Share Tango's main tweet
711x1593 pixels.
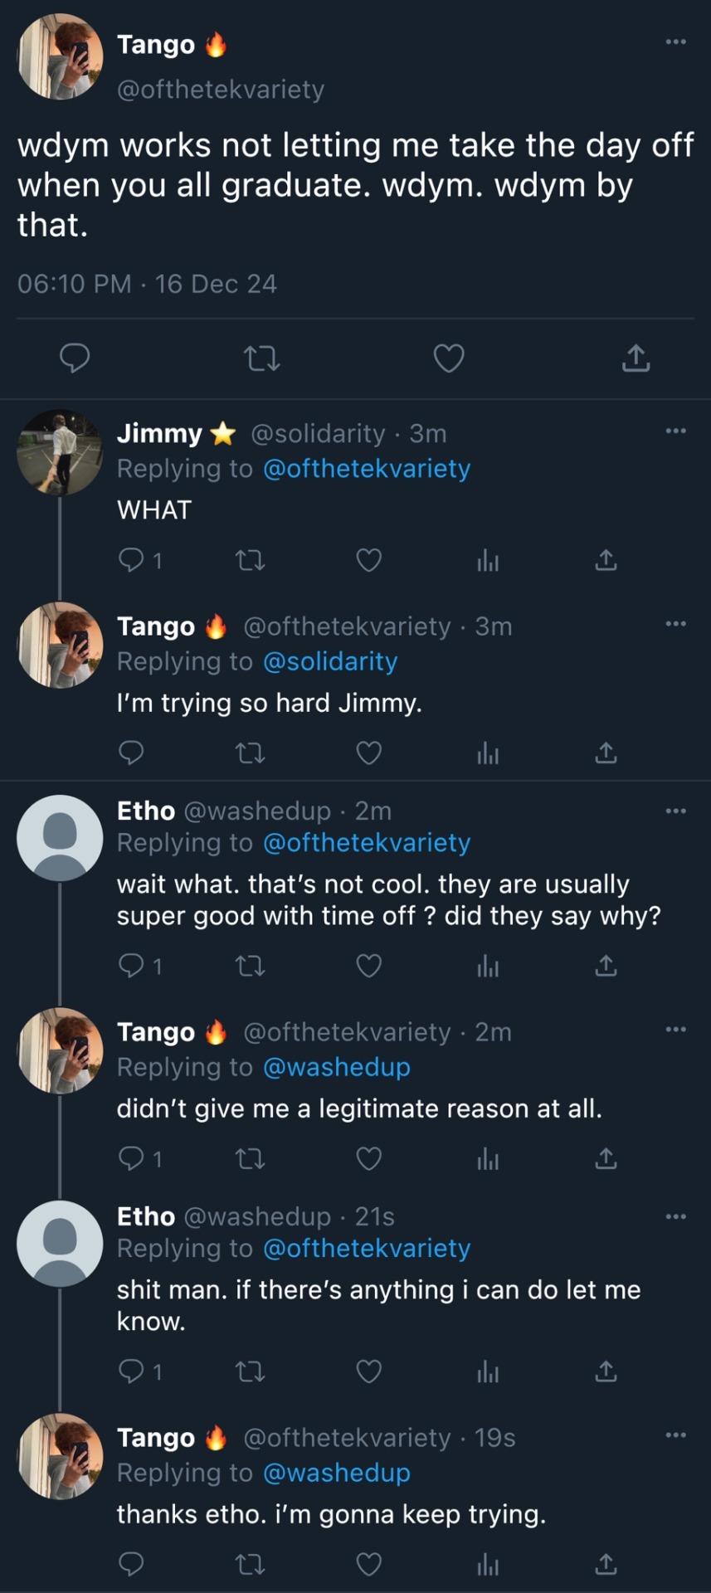[x=636, y=358]
